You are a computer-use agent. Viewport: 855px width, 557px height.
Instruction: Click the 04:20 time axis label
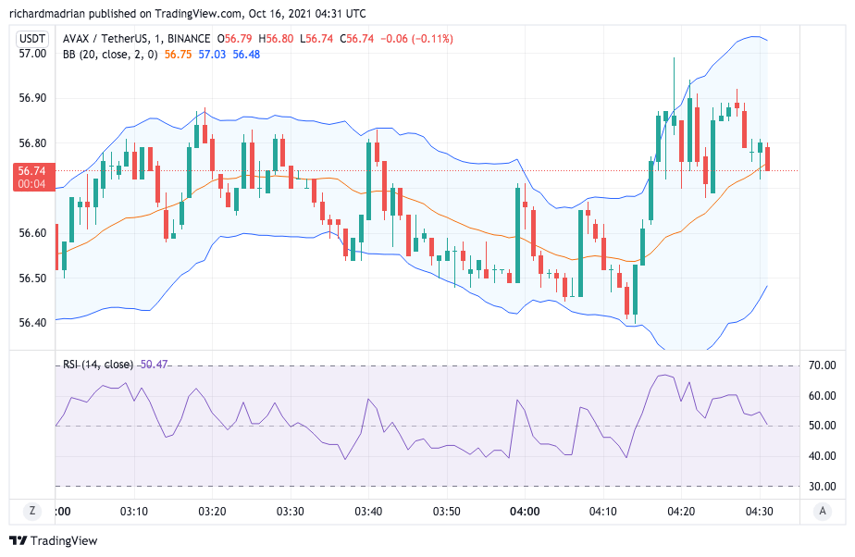(681, 511)
